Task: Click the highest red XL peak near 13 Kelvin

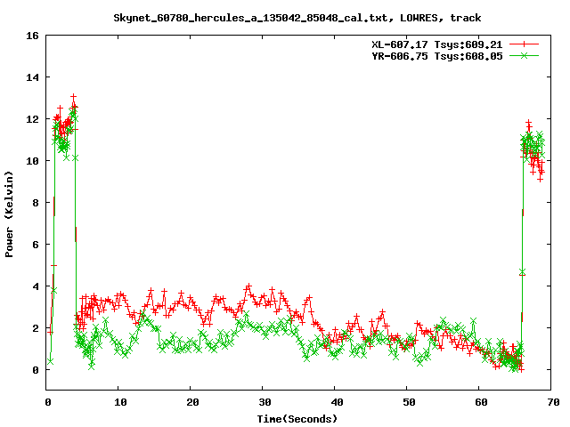Action: [74, 97]
